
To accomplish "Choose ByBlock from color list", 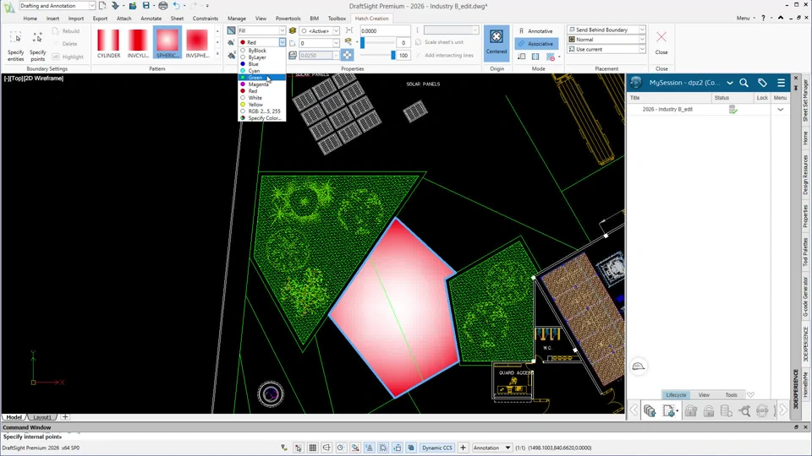I will coord(261,51).
